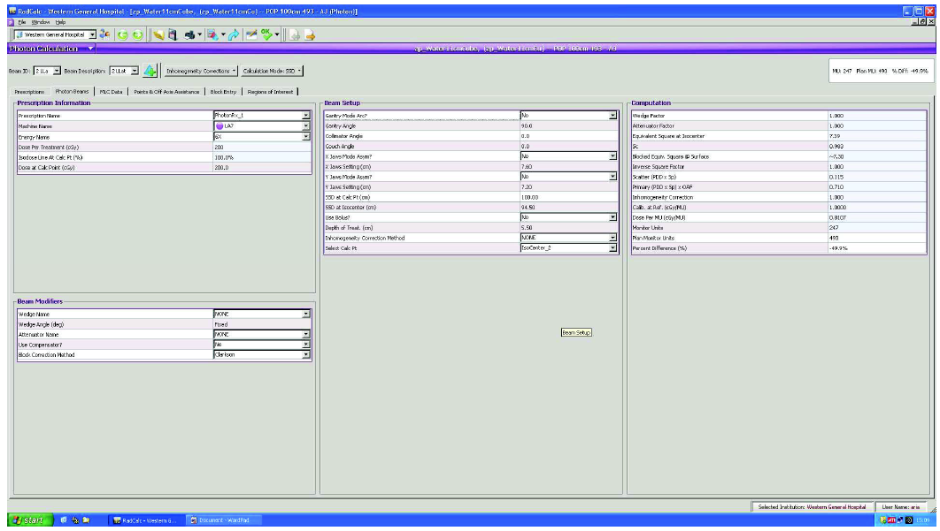The image size is (940, 531).
Task: Click the add beam triangle icon
Action: click(150, 71)
